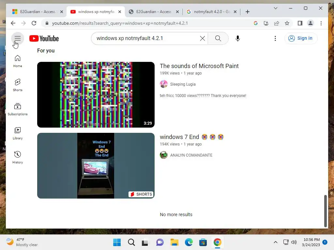Open video titled The sounds of Microsoft Paint

199,66
